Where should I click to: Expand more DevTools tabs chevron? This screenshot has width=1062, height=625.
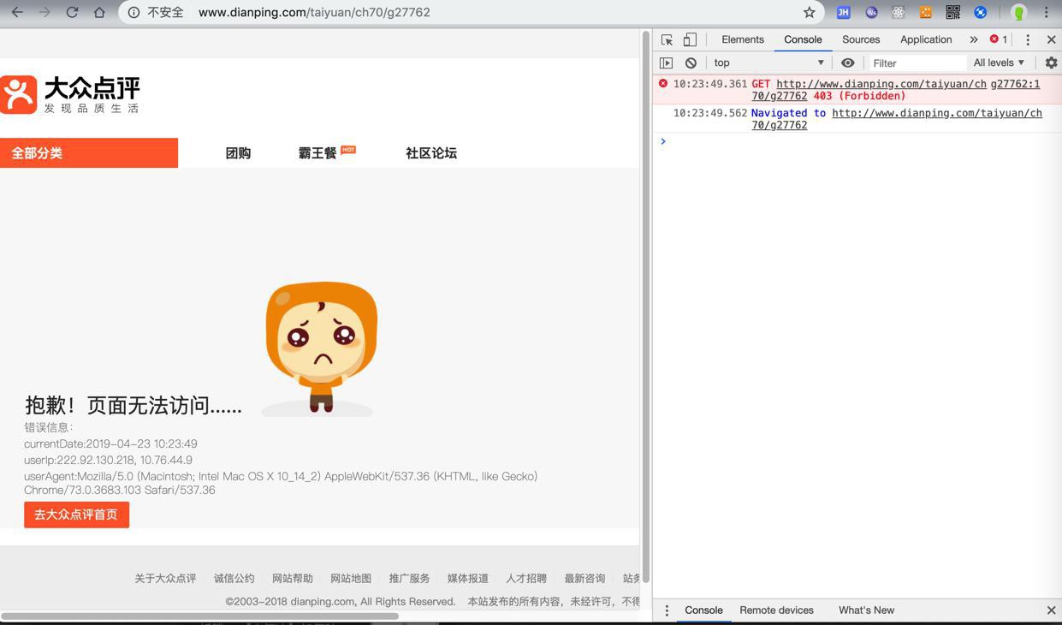(974, 39)
